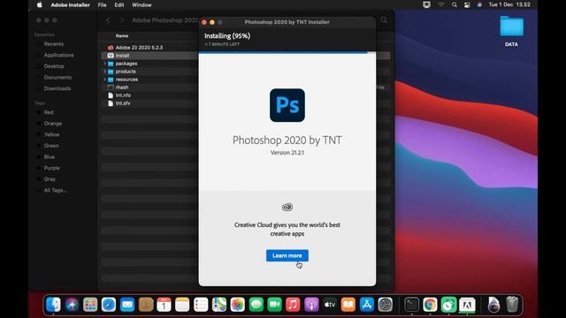Open Reminders from the Dock

pyautogui.click(x=201, y=305)
